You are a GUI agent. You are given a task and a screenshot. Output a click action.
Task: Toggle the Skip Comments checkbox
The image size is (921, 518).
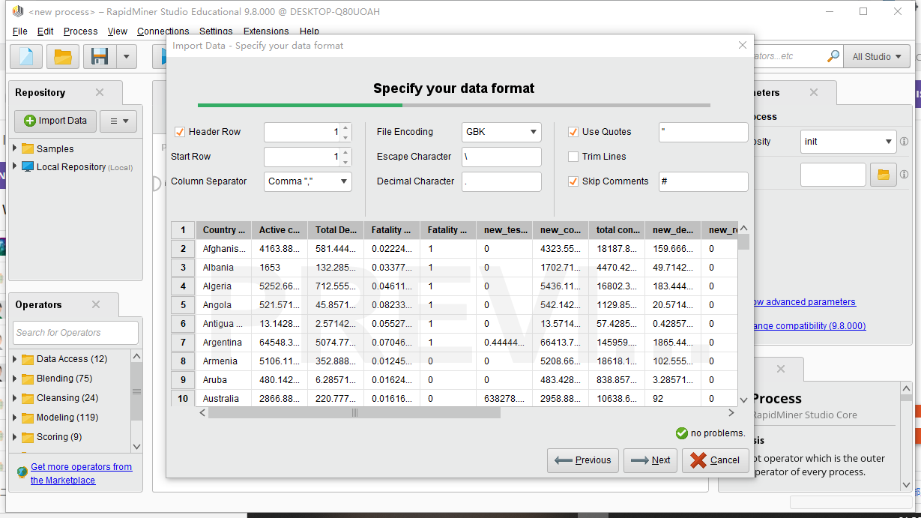[573, 181]
